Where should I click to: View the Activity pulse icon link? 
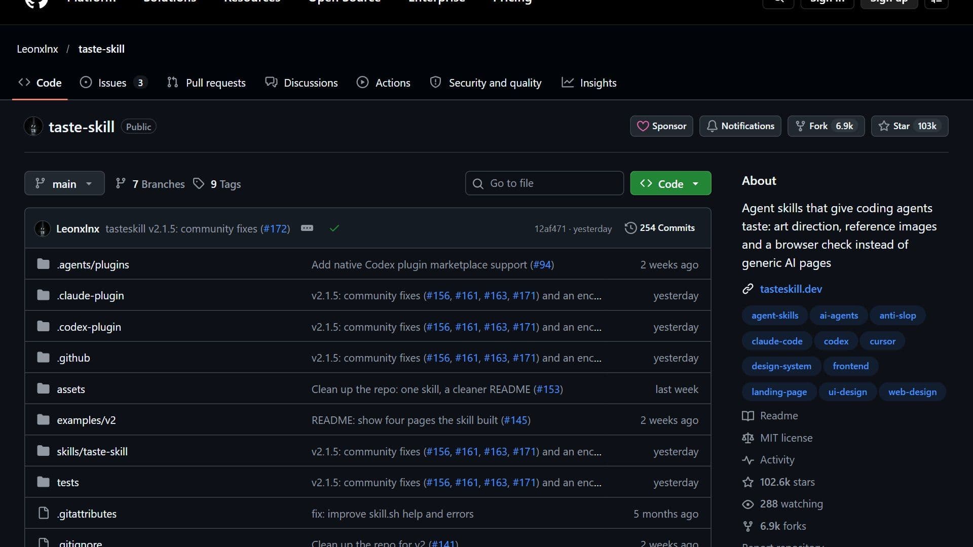[748, 460]
